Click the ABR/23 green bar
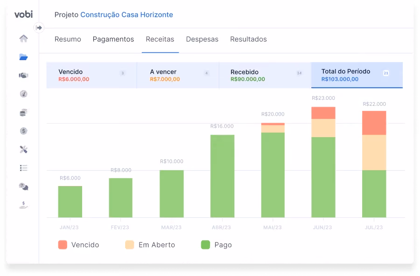This screenshot has height=276, width=420. 222,176
